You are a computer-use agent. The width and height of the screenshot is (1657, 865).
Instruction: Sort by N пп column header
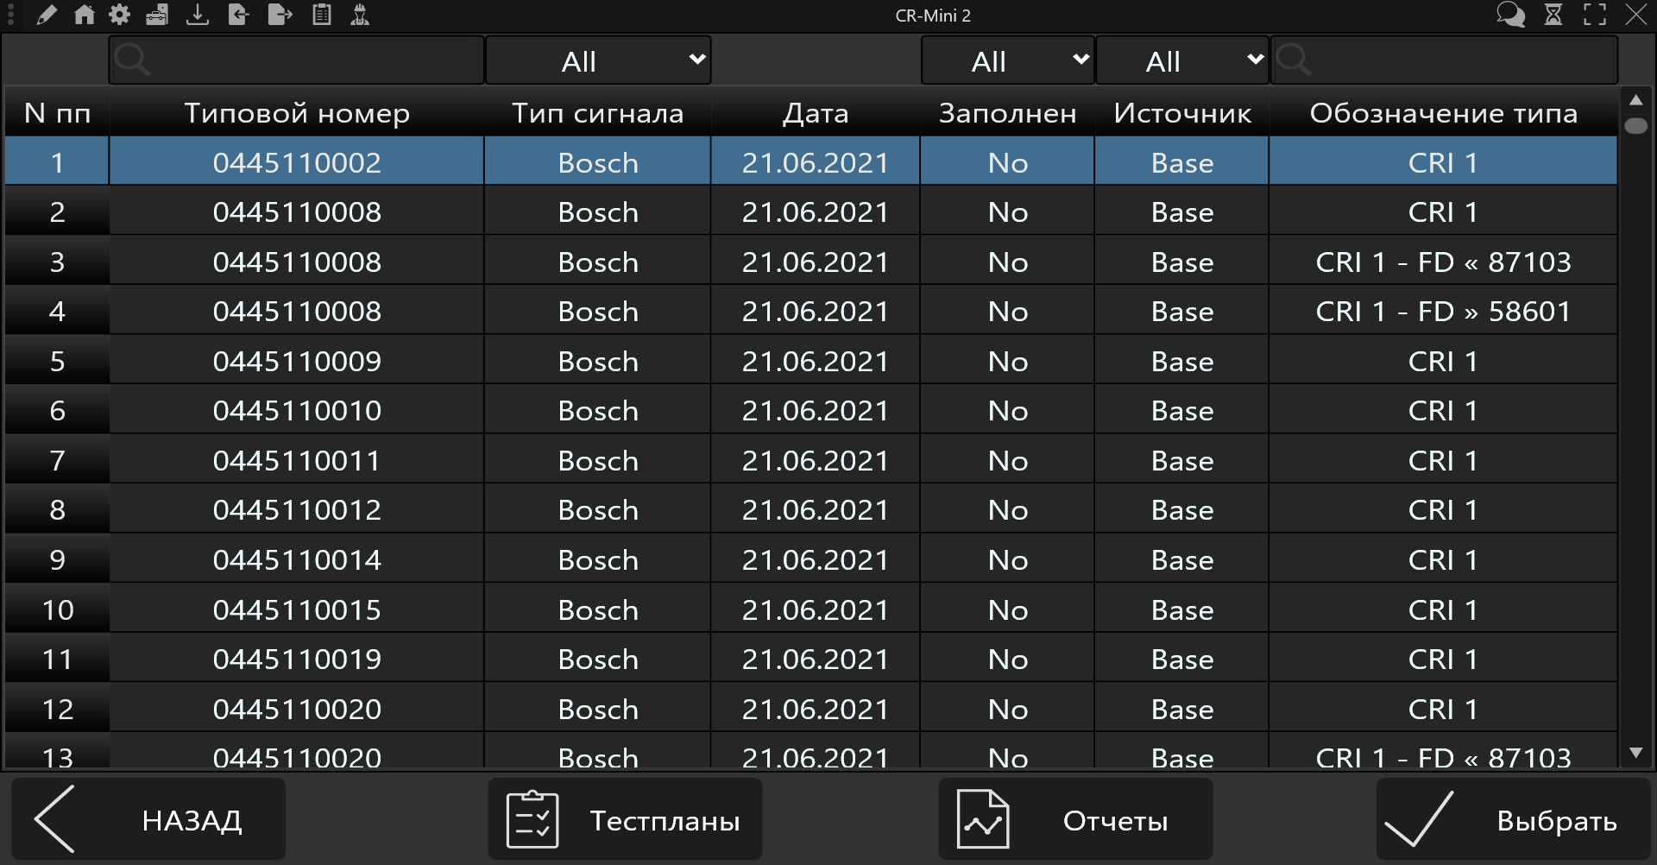pos(57,113)
